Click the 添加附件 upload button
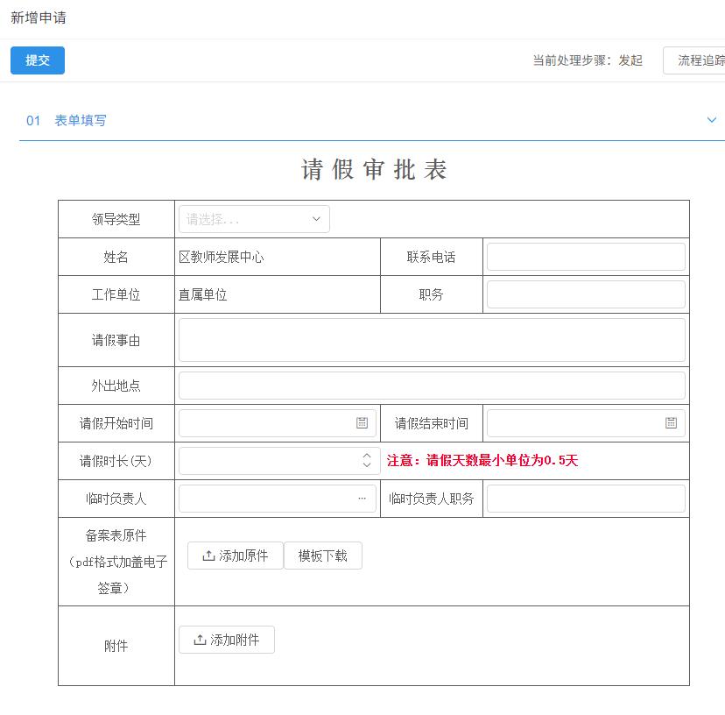 [227, 640]
